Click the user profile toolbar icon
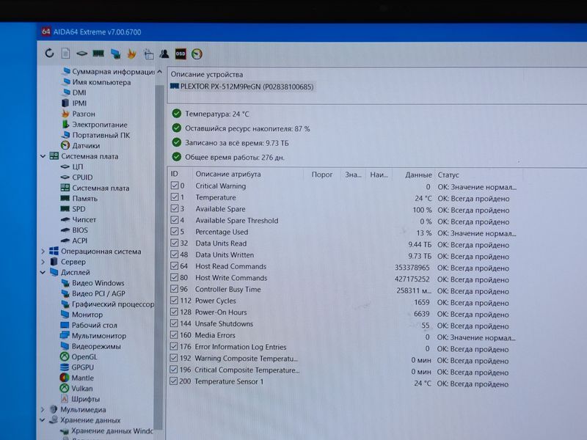The width and height of the screenshot is (587, 440). [164, 54]
